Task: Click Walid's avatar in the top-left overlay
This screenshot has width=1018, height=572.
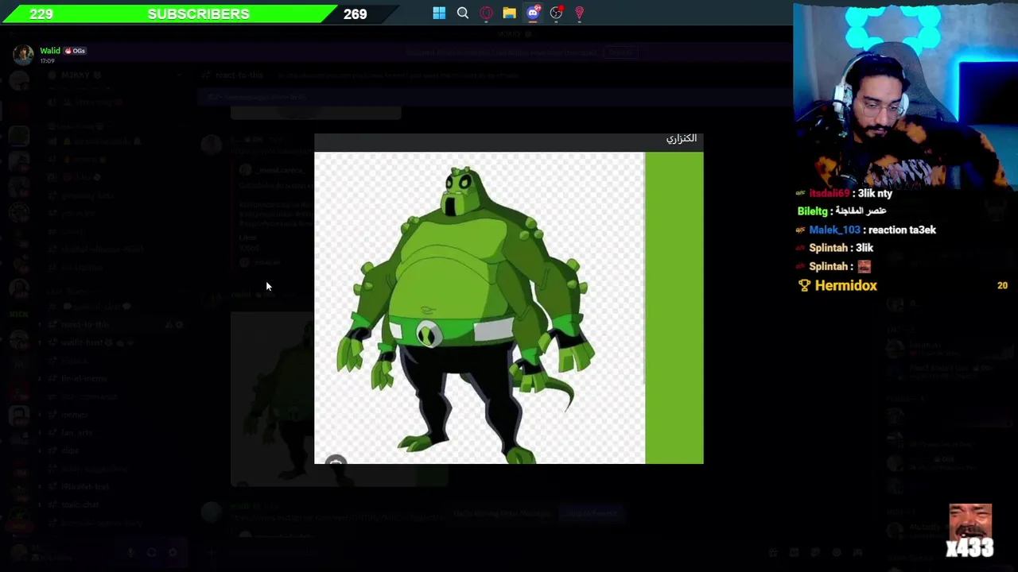Action: [24, 54]
